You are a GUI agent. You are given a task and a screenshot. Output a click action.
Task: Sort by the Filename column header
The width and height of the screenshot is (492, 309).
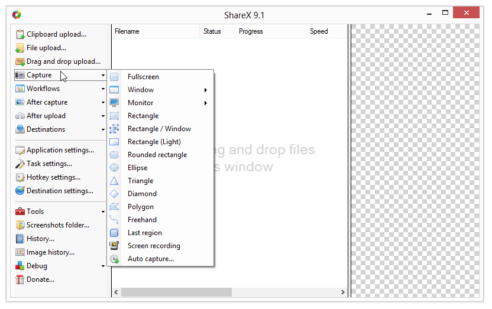click(156, 31)
